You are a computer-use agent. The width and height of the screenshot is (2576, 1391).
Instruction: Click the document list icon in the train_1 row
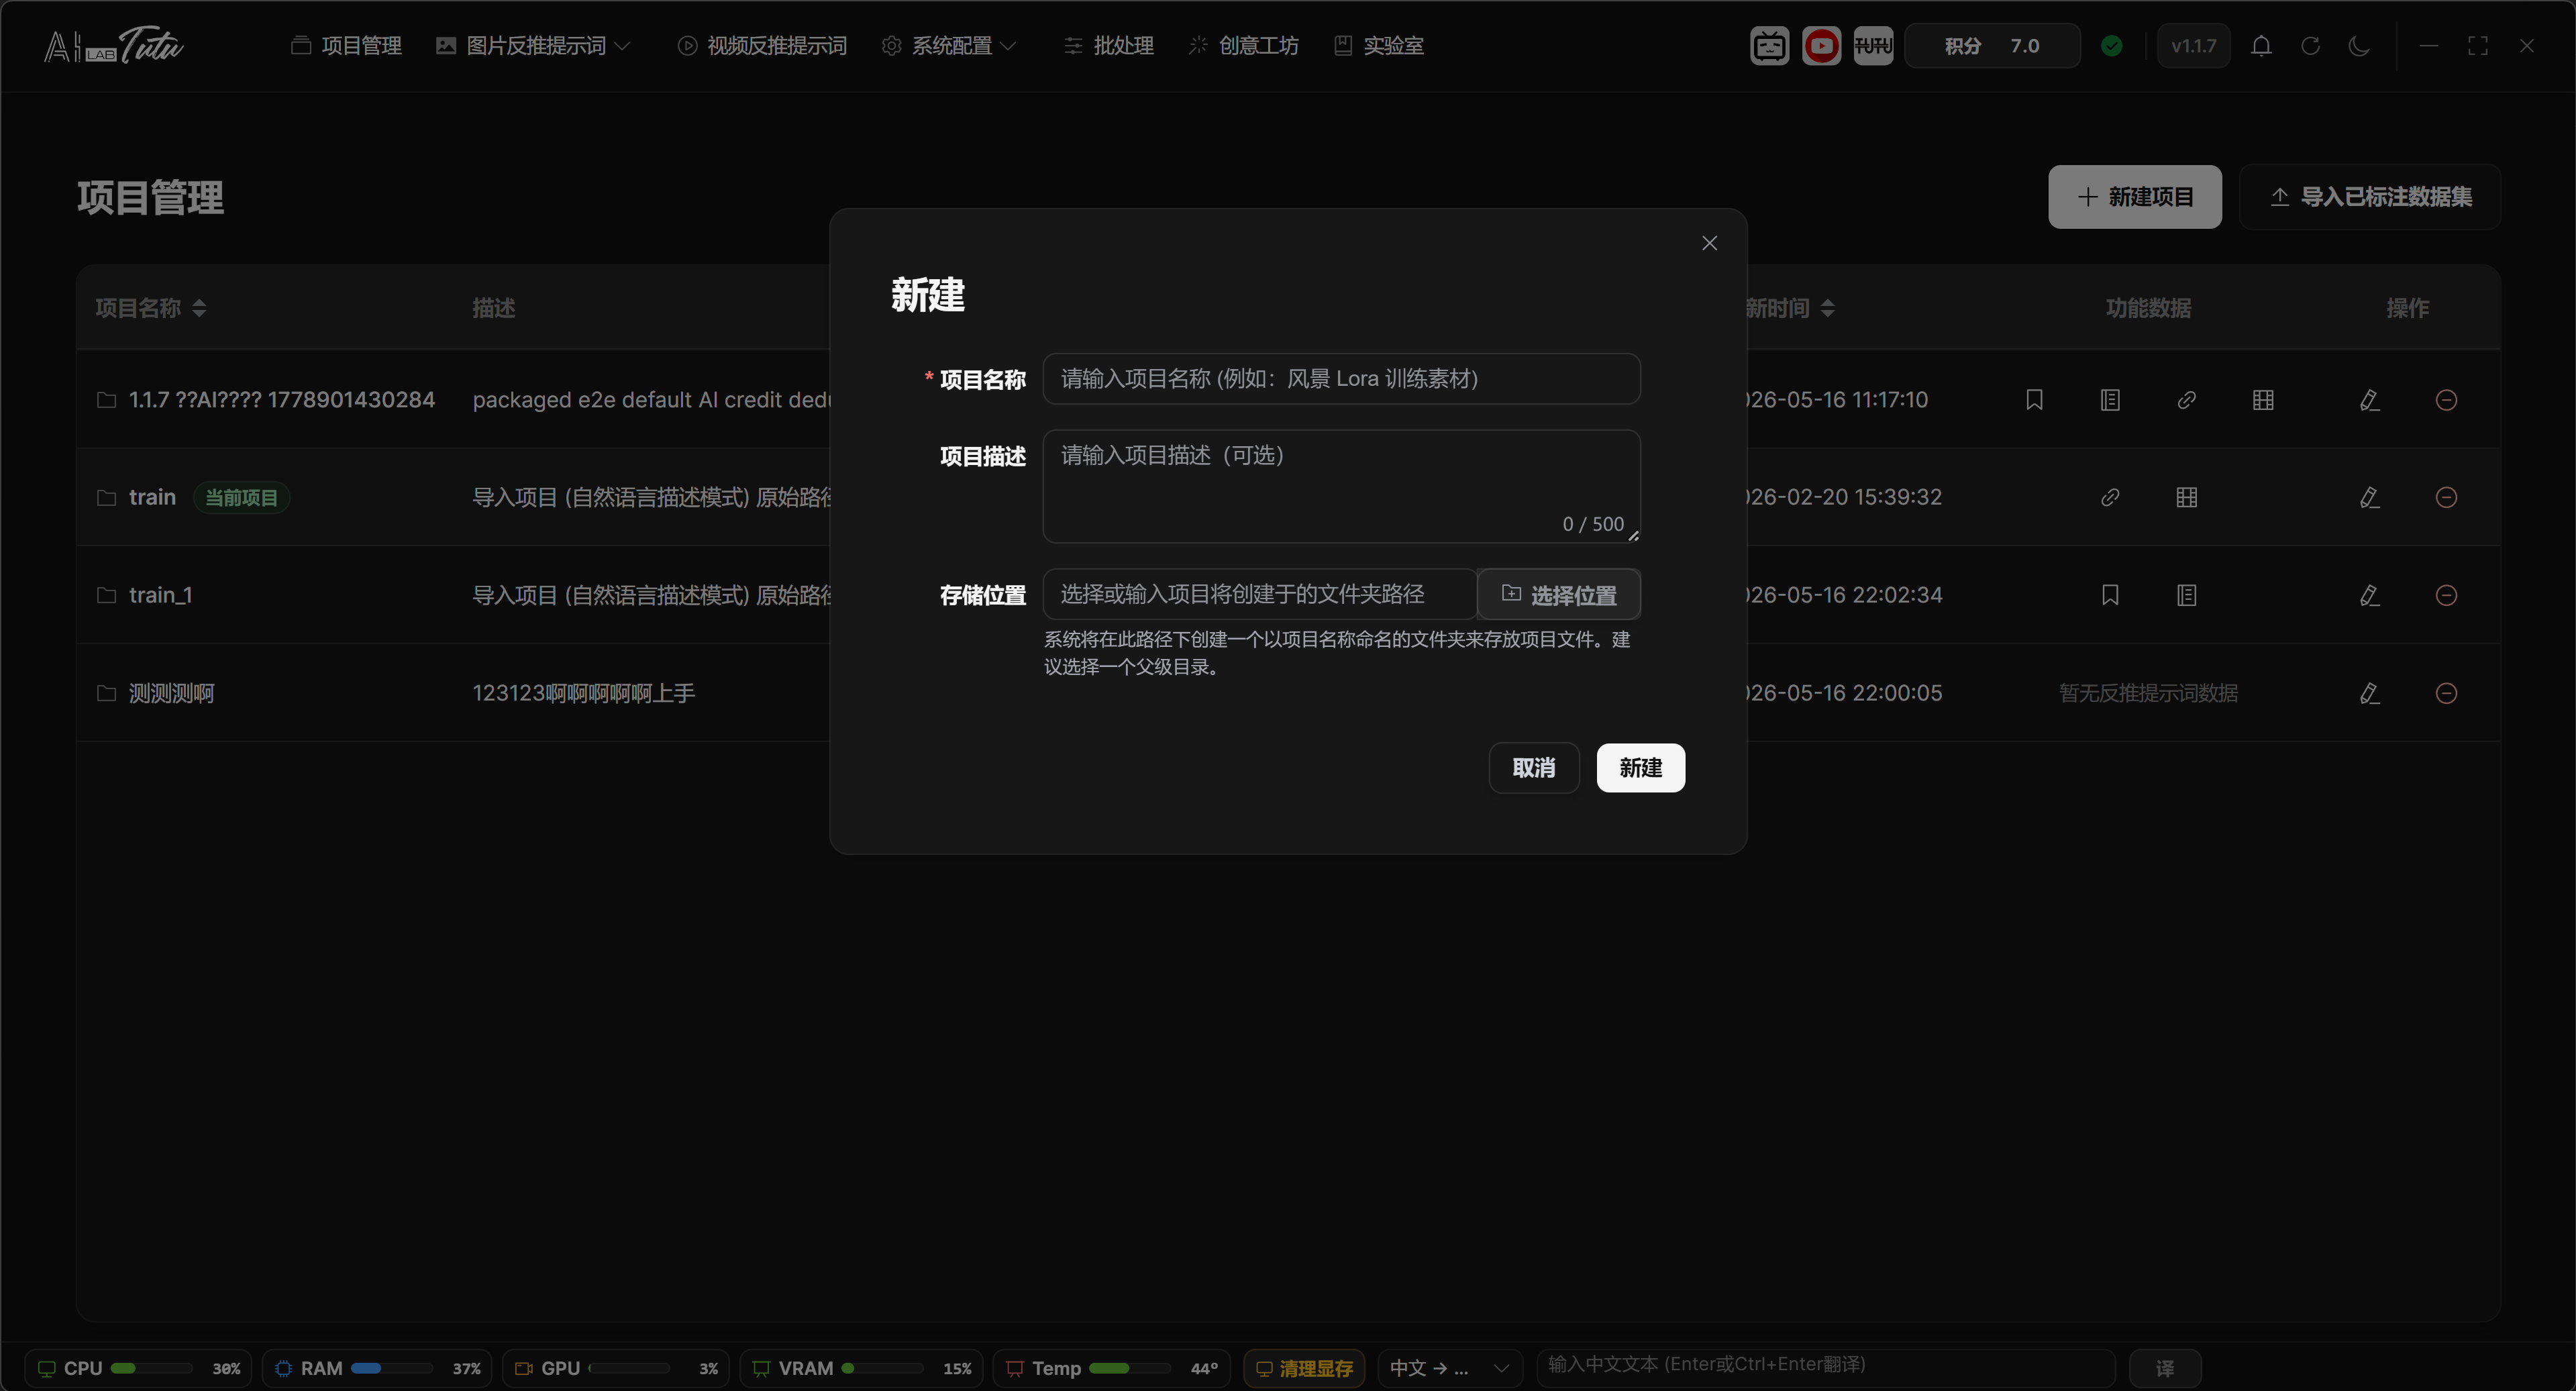pyautogui.click(x=2187, y=595)
